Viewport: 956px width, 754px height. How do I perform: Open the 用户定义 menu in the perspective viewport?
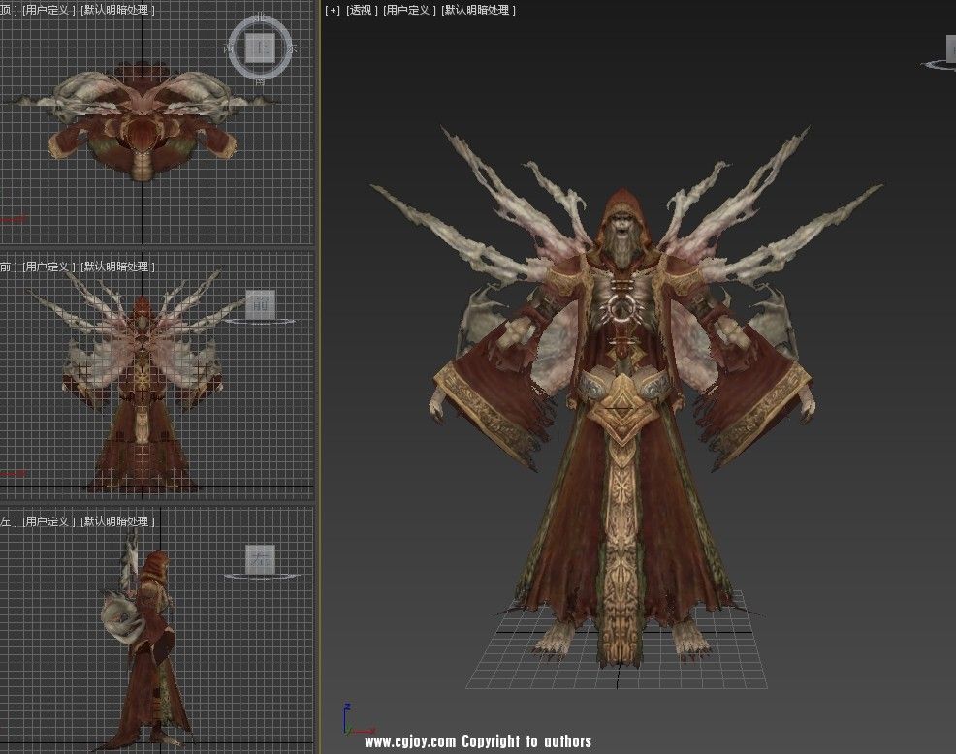408,10
